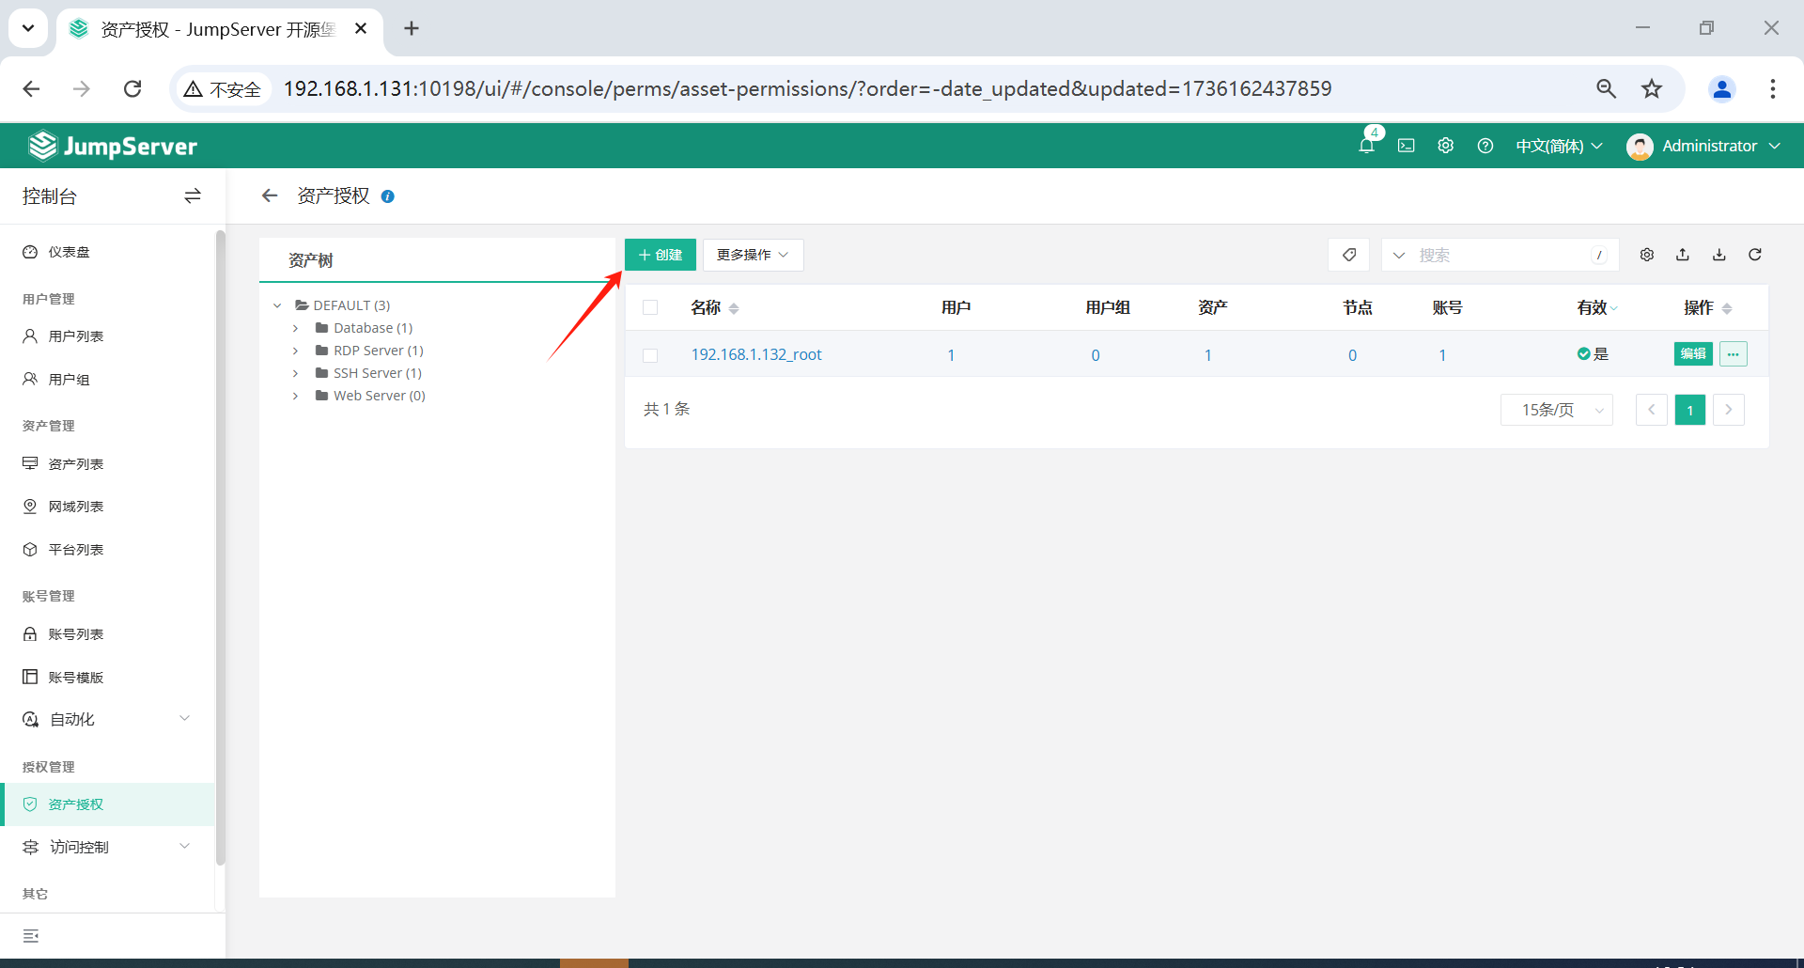This screenshot has height=968, width=1804.
Task: Open Chrome profile icon
Action: tap(1722, 88)
